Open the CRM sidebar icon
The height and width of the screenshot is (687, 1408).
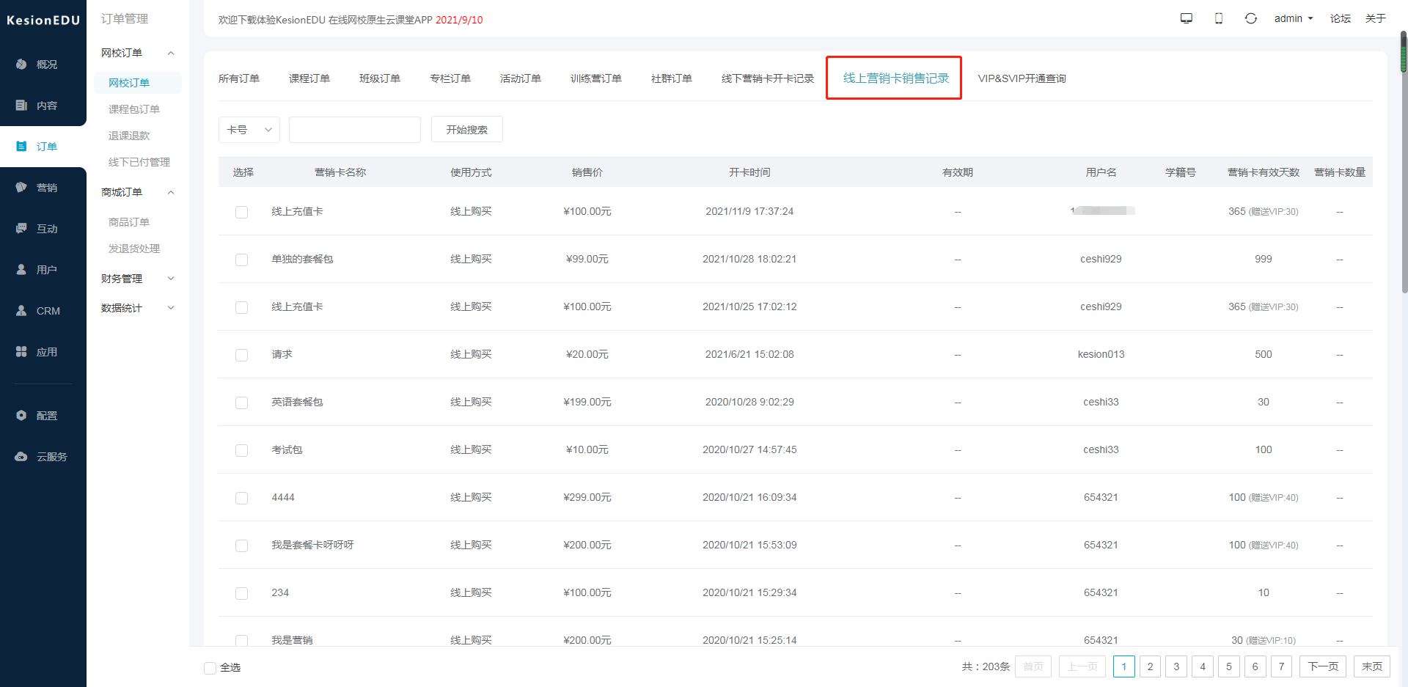[x=21, y=311]
